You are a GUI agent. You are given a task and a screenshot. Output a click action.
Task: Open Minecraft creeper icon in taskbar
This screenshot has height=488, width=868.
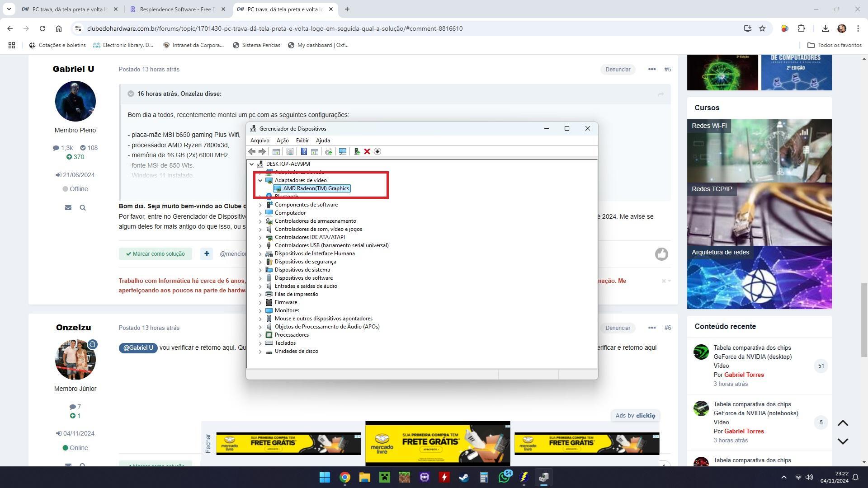[385, 477]
